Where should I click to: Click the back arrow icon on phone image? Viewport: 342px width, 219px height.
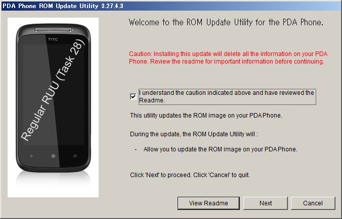tap(32, 156)
